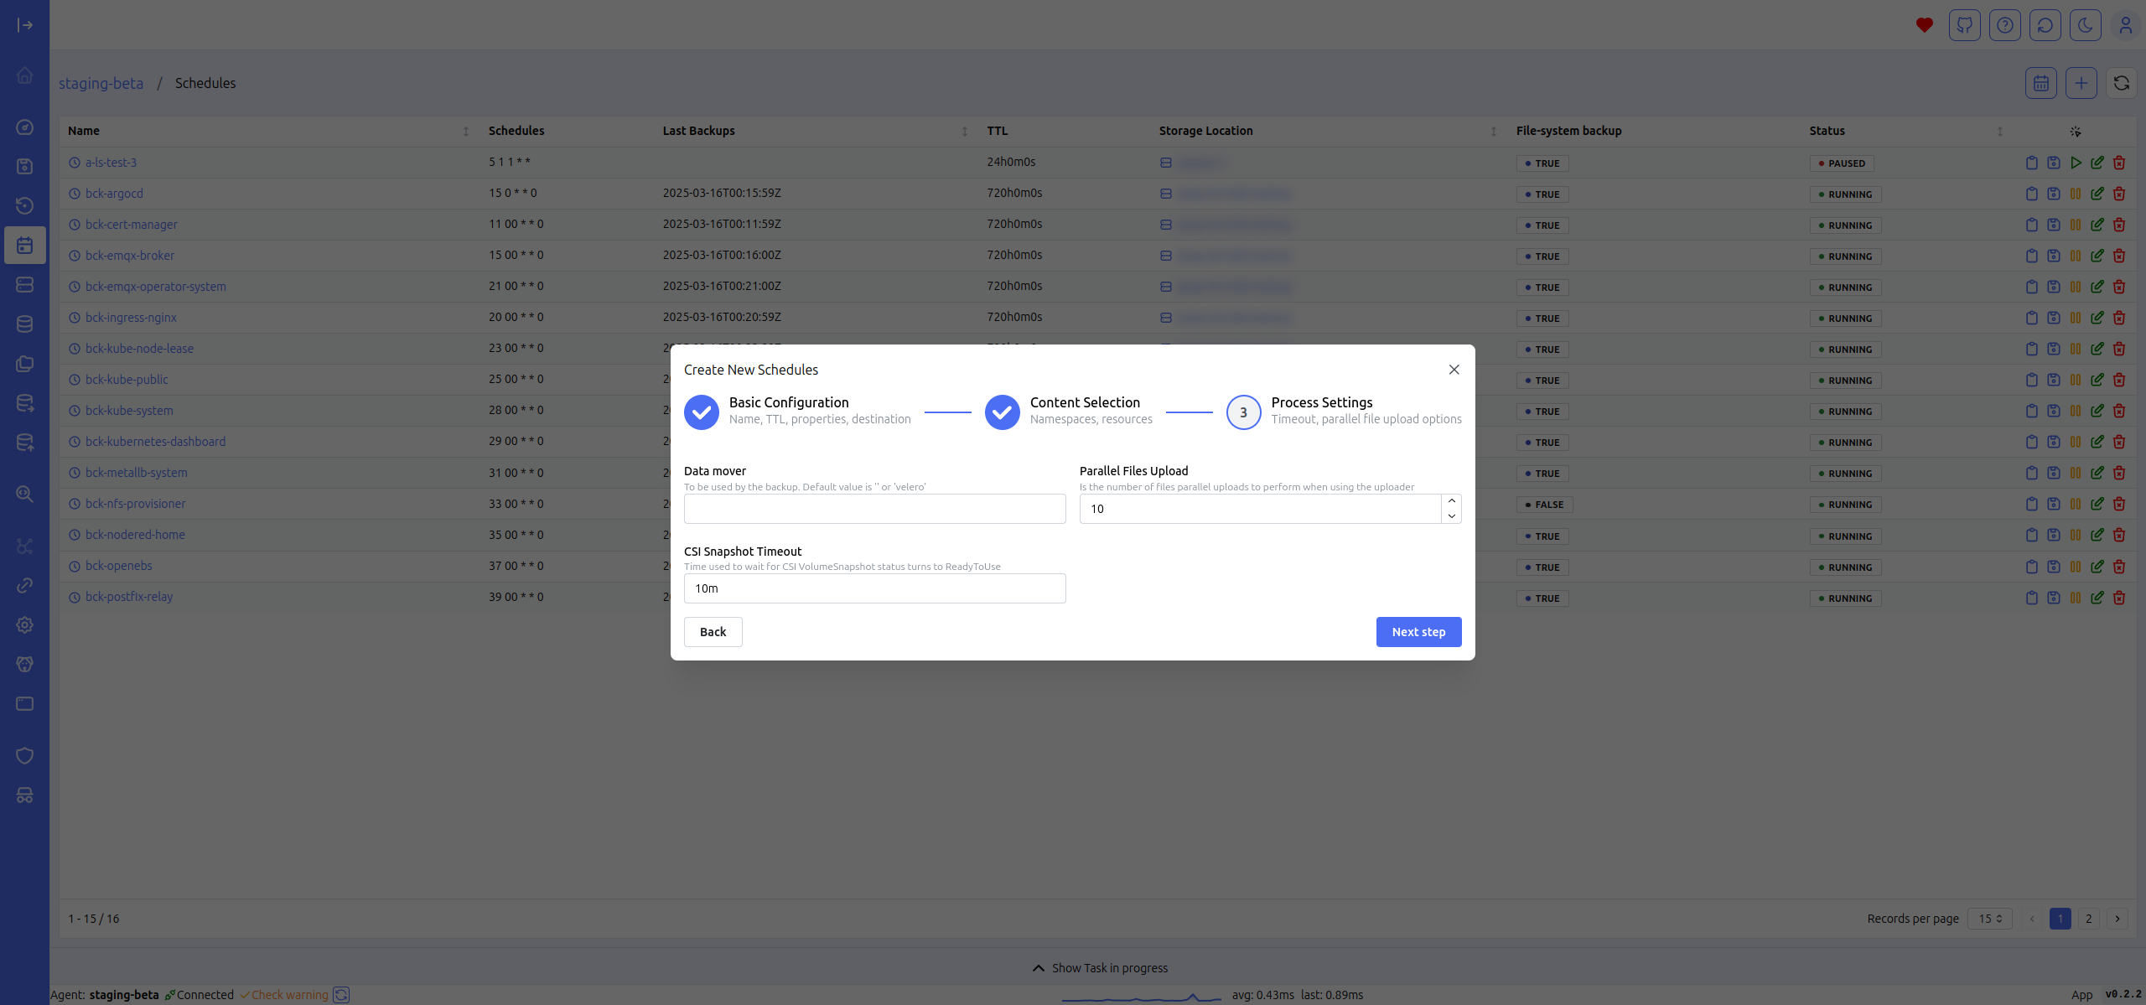Screen dimensions: 2146x1005
Task: Open staging-beta breadcrumb link
Action: pyautogui.click(x=101, y=83)
